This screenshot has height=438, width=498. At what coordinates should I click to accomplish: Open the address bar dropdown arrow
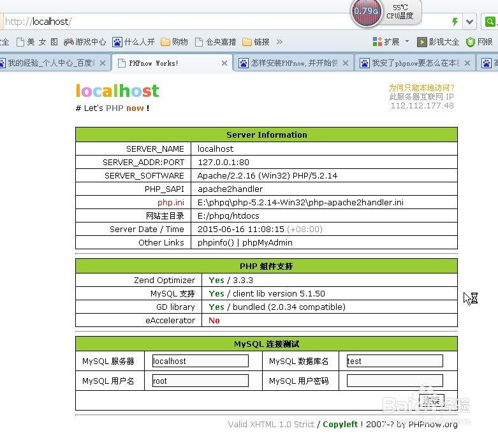click(x=469, y=22)
